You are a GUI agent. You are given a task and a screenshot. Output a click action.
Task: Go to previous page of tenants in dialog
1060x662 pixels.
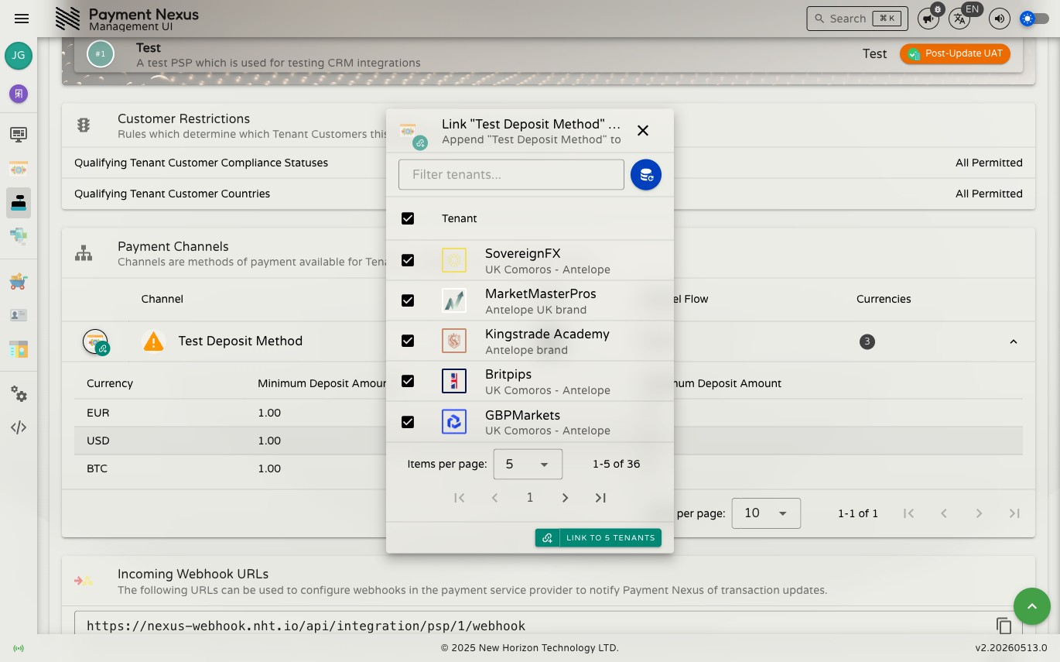coord(494,498)
